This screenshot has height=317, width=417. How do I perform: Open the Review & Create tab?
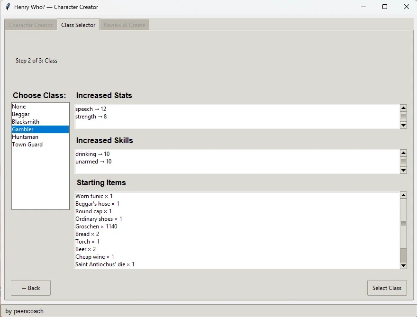click(x=124, y=25)
